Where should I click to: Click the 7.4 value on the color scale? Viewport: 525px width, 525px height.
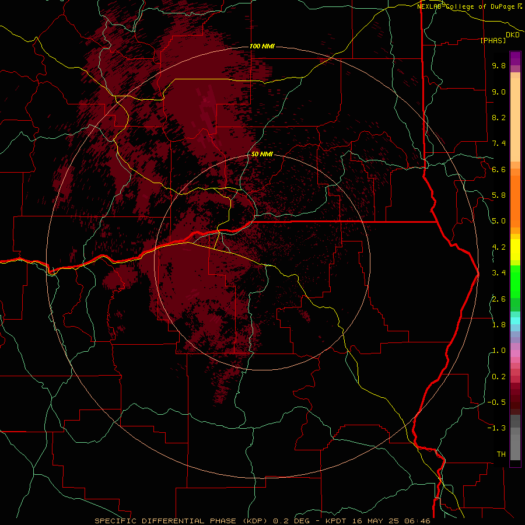point(499,143)
